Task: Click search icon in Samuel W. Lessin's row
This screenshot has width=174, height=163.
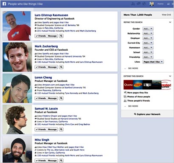Action: tap(61, 129)
